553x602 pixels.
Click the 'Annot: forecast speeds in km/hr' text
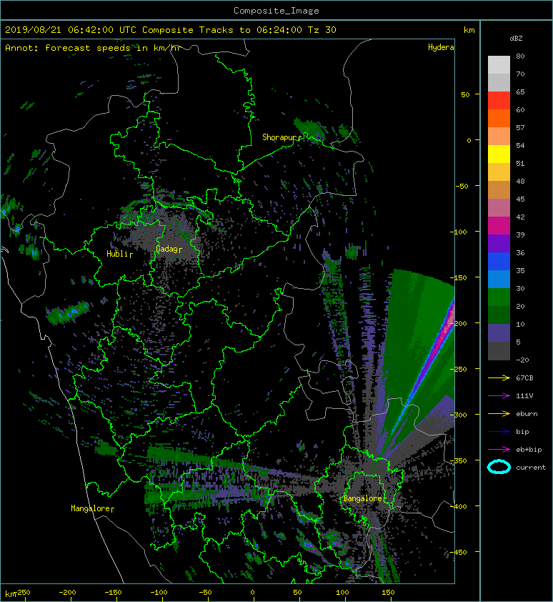(92, 48)
